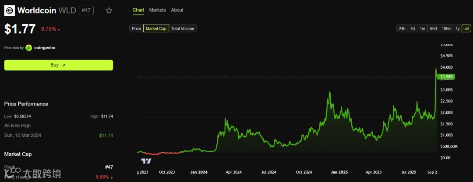This screenshot has height=182, width=473.
Task: Switch to the Markets tab
Action: [158, 10]
